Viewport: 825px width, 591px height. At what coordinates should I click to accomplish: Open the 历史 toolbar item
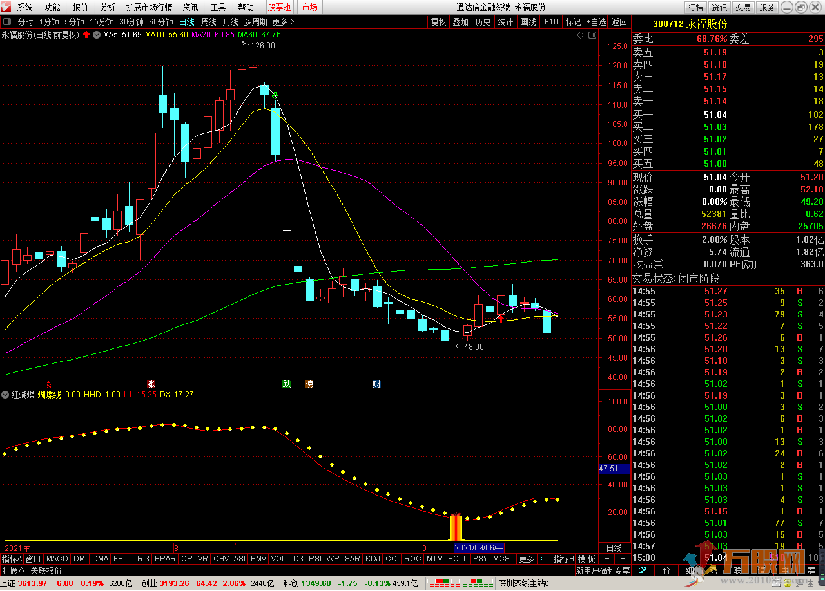tap(483, 22)
